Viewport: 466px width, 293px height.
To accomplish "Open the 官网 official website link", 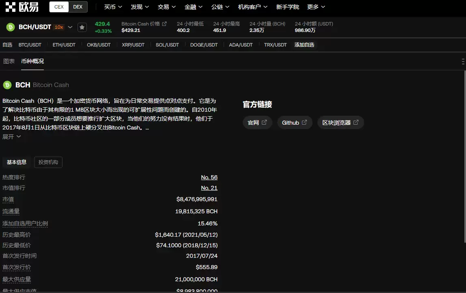I will [257, 122].
